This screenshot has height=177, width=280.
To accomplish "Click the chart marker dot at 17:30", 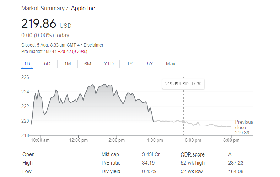I will [x=183, y=122].
